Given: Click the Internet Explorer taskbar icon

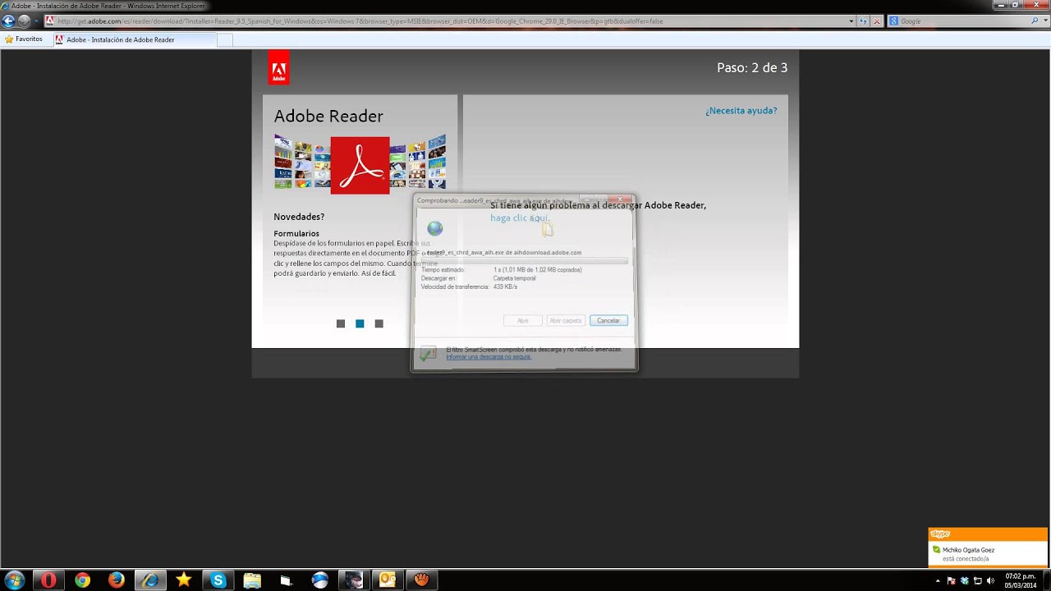Looking at the screenshot, I should pyautogui.click(x=150, y=580).
